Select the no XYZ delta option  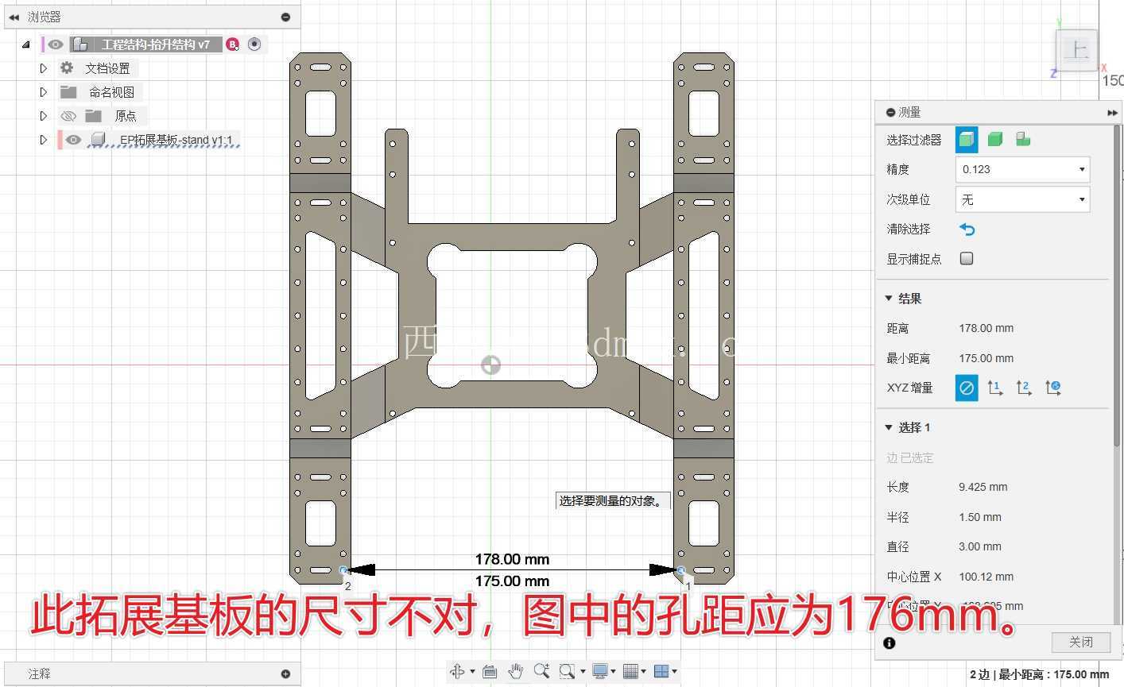click(x=967, y=388)
